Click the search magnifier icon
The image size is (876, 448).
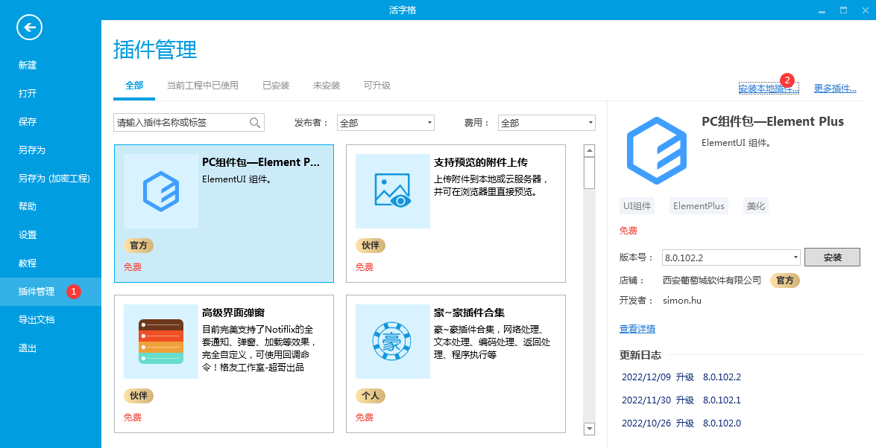click(255, 123)
